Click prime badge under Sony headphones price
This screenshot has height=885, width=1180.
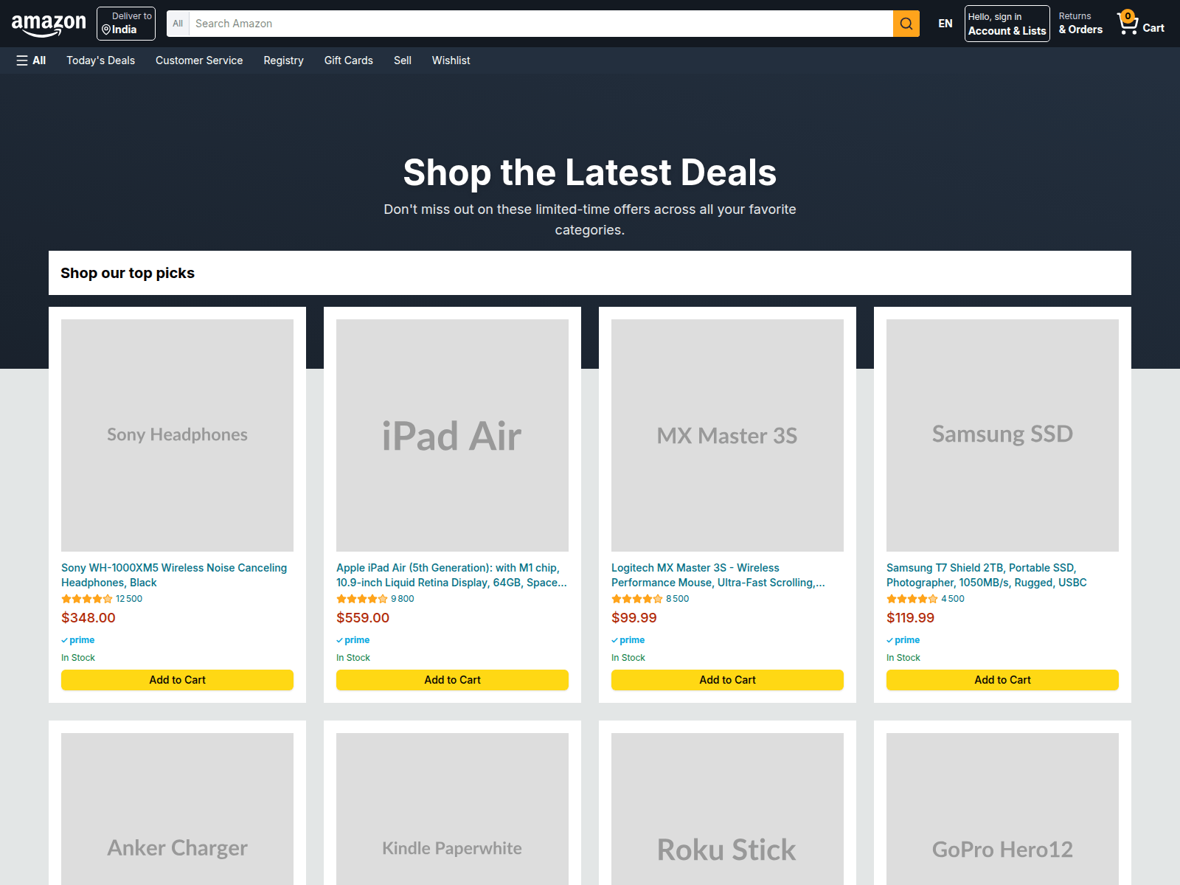tap(78, 640)
